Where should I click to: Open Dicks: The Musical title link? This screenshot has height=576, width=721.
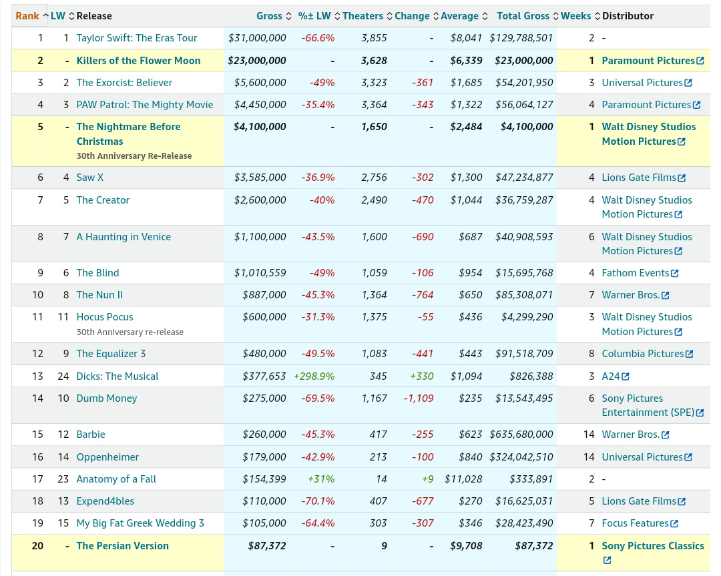[x=117, y=376]
